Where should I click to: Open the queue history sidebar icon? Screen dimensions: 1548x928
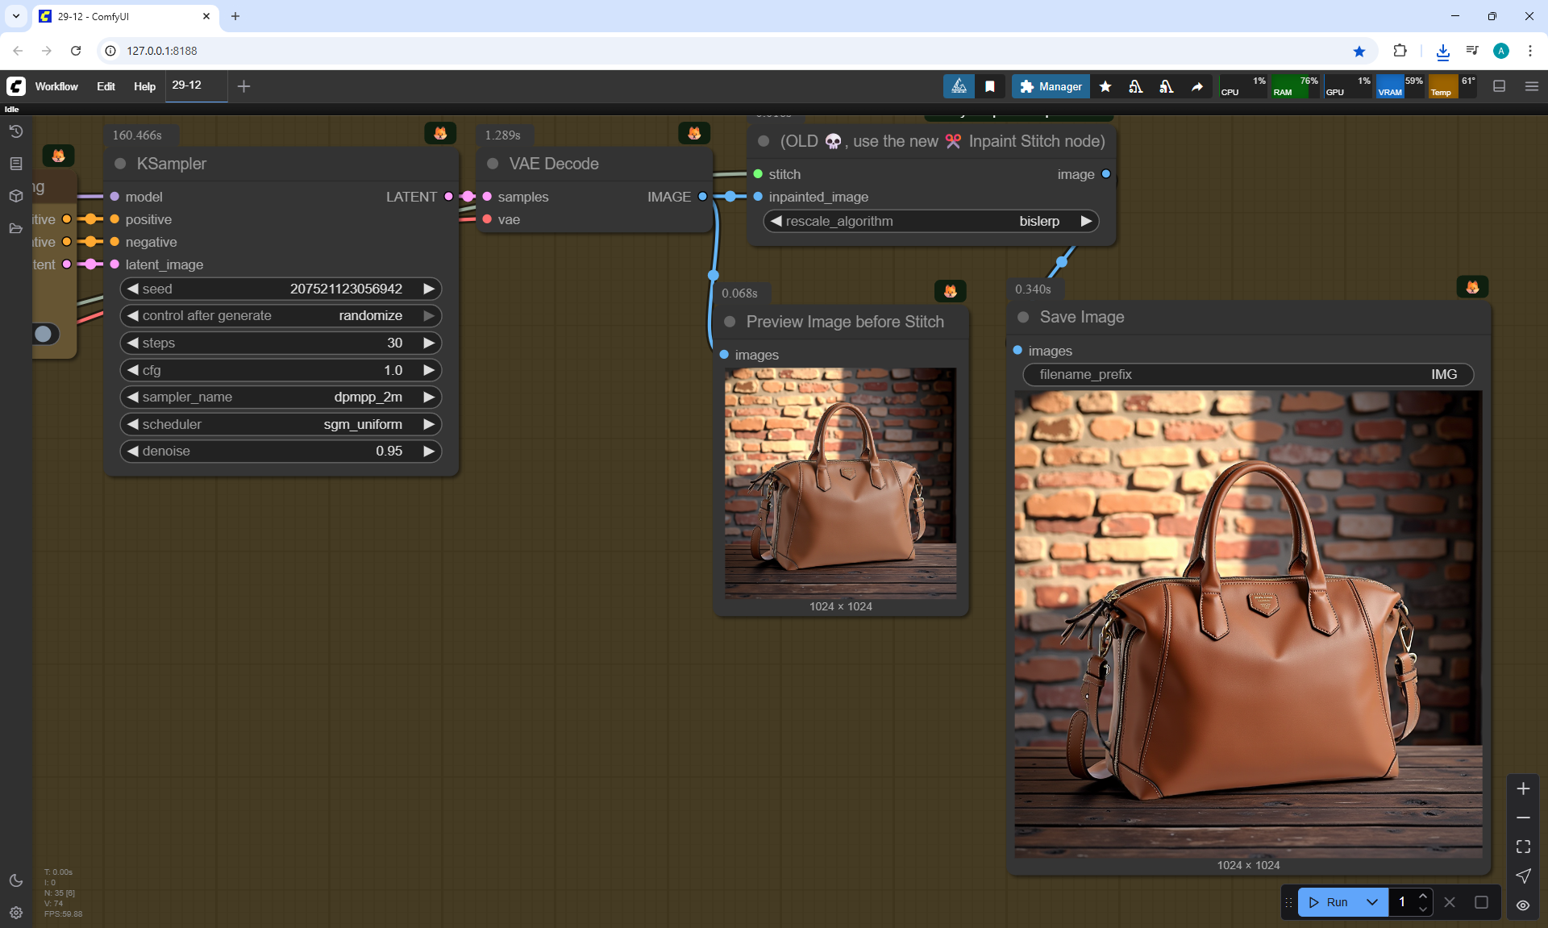click(x=16, y=131)
